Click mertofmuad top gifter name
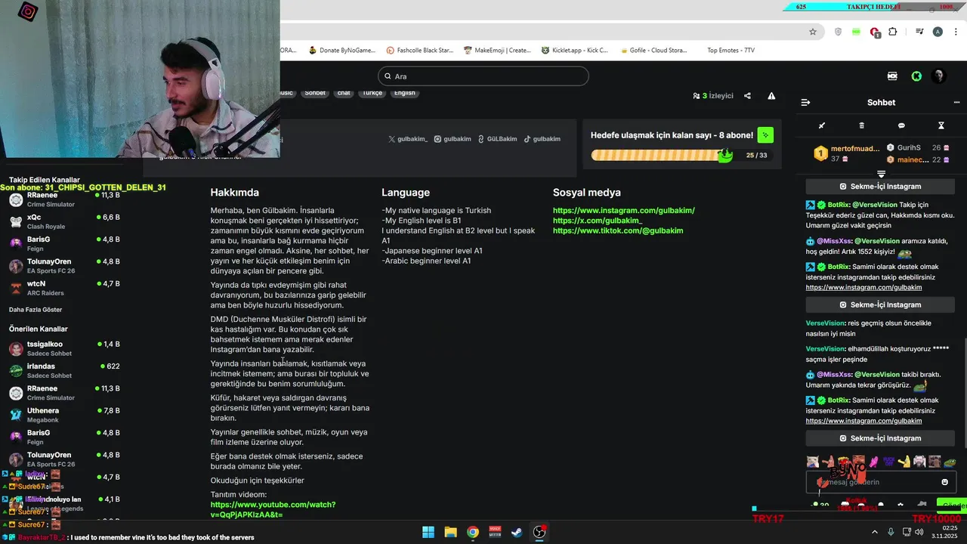The height and width of the screenshot is (544, 967). [x=855, y=149]
